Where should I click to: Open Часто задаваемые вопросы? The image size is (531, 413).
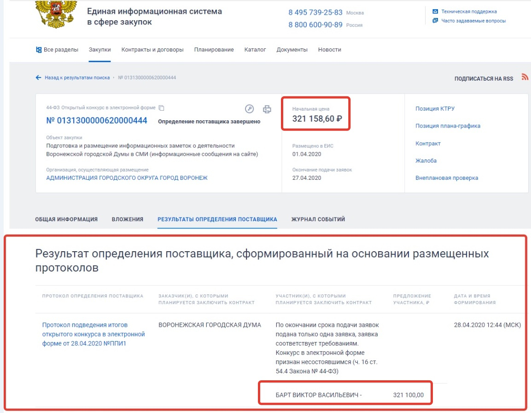click(x=473, y=21)
